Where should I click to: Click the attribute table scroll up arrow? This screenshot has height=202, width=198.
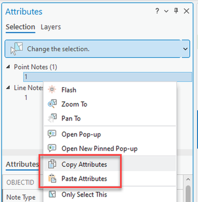point(188,179)
